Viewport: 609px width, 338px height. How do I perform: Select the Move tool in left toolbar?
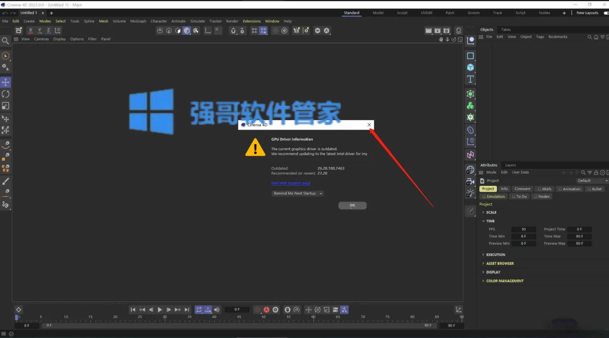6,82
